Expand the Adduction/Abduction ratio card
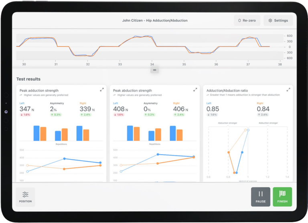The width and height of the screenshot is (308, 223). pos(288,90)
